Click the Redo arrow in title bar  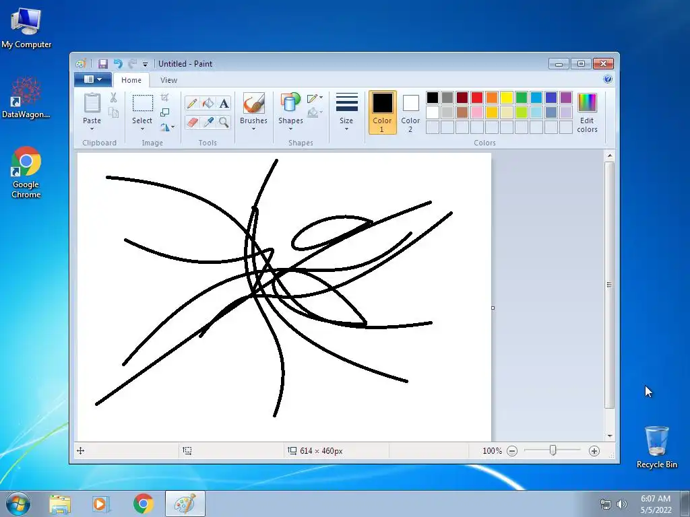pyautogui.click(x=132, y=64)
